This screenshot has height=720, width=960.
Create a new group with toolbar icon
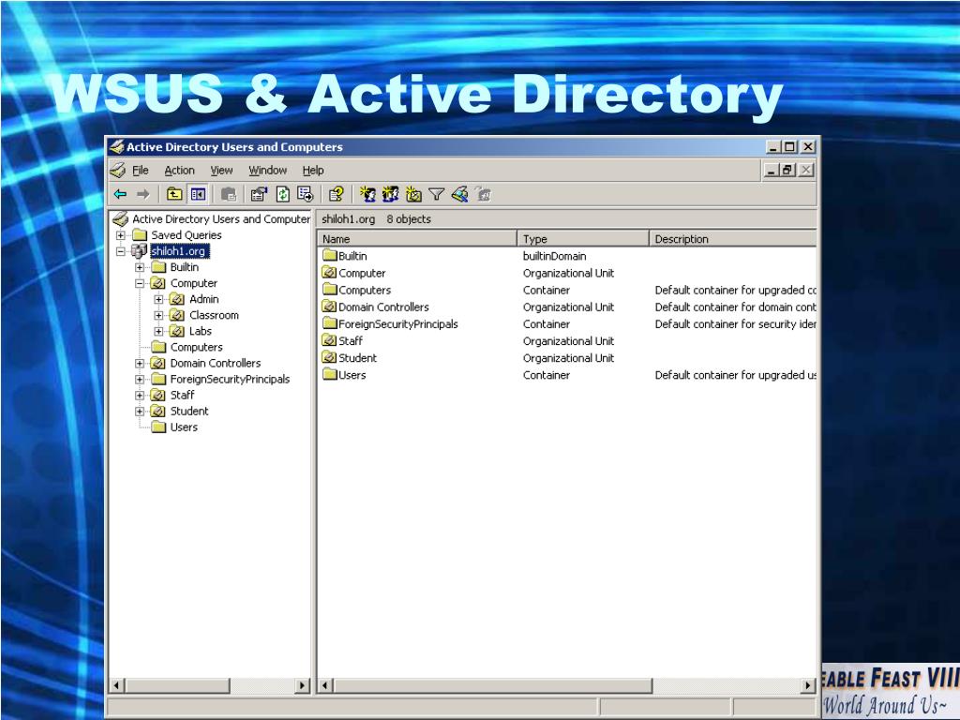click(x=391, y=195)
